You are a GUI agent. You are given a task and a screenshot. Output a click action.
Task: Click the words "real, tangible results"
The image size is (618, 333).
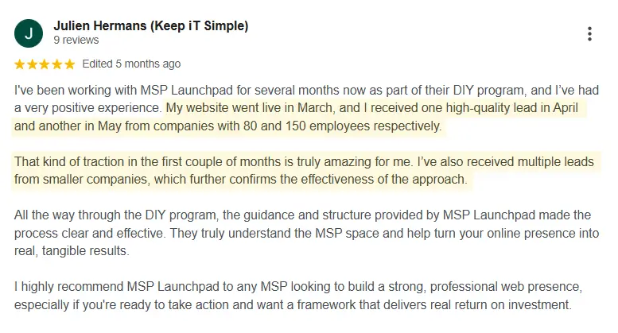(x=79, y=252)
